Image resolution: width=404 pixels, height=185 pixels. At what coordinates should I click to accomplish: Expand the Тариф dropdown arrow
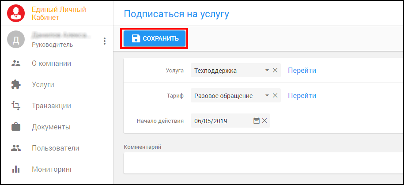click(x=267, y=95)
